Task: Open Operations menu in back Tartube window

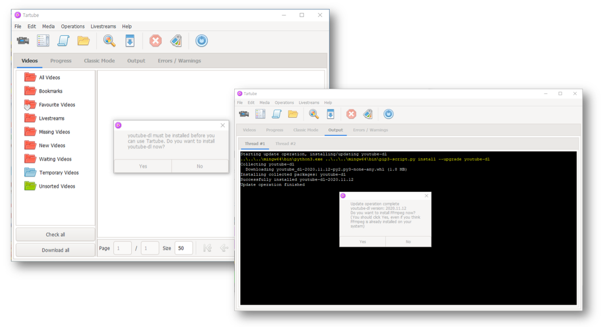Action: tap(73, 26)
